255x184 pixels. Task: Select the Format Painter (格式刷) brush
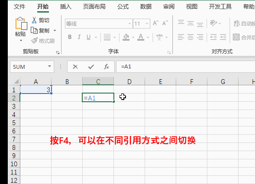(34, 41)
